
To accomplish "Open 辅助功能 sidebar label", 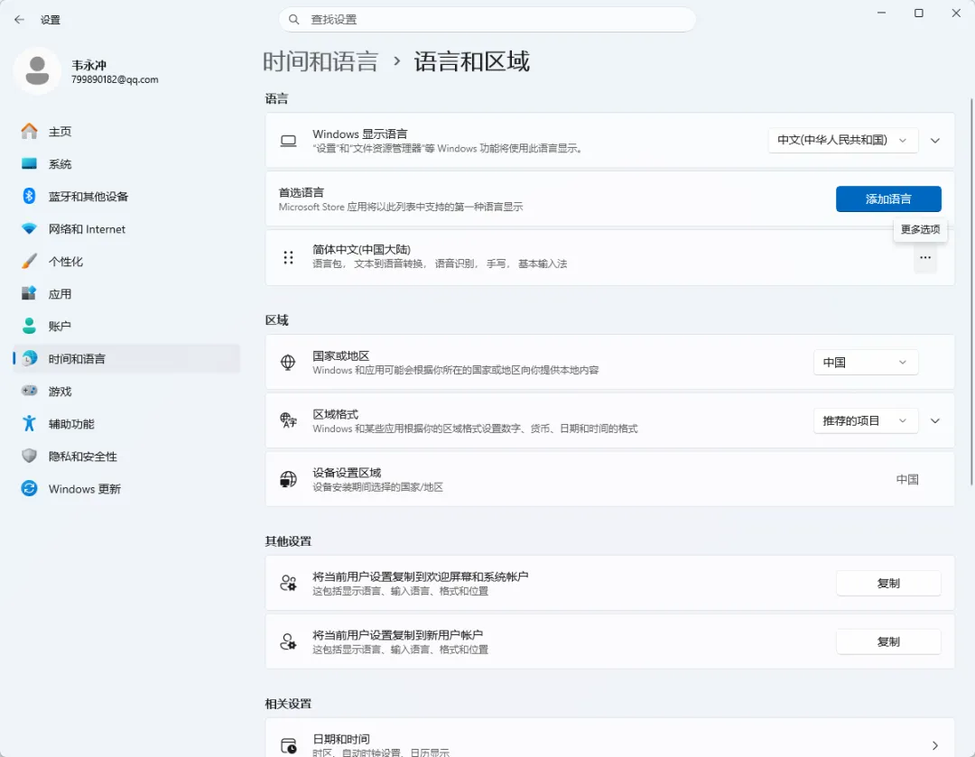I will pos(71,424).
